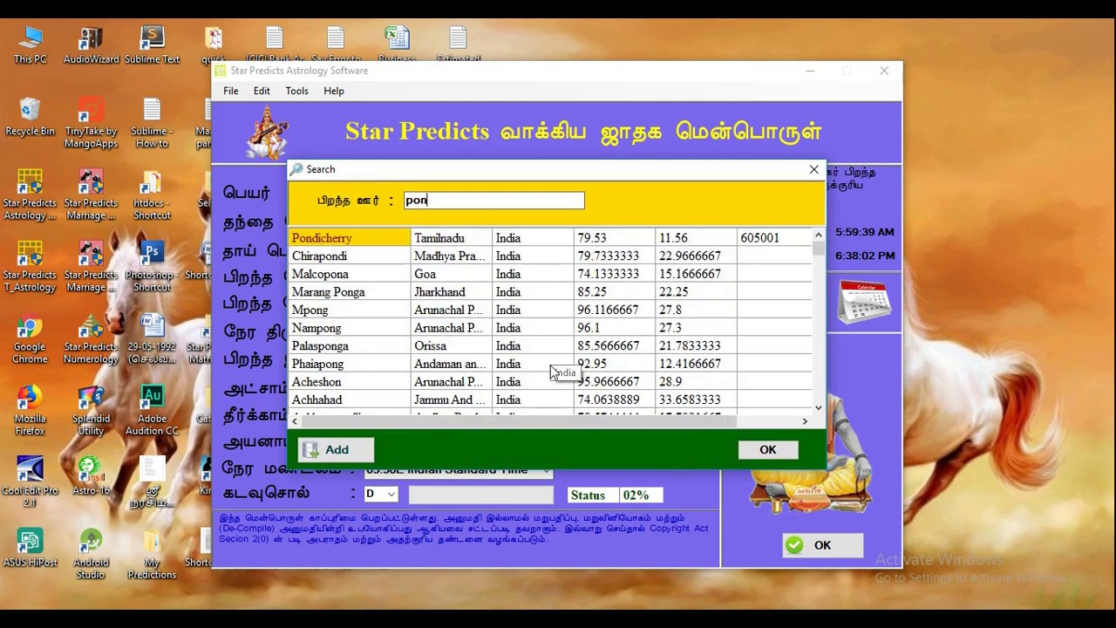Click the Tamilnadu state cell
This screenshot has width=1116, height=628.
coord(451,238)
